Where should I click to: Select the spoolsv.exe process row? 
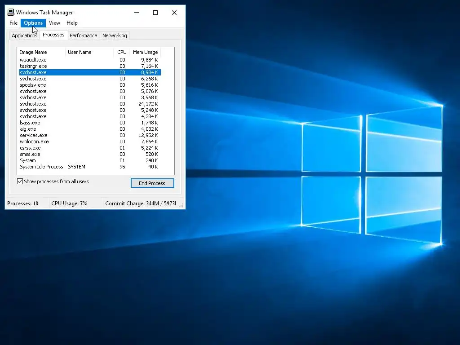[x=89, y=85]
